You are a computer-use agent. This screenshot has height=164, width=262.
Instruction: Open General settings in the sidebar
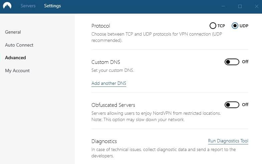click(13, 32)
